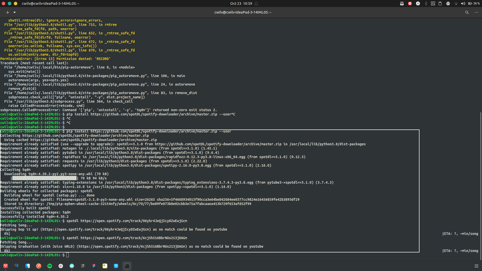Click 'Using cached https://github.com/spotDL' URL line
This screenshot has height=271, width=482.
pos(81,140)
